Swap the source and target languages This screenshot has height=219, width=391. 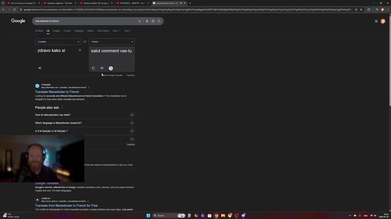pyautogui.click(x=85, y=42)
